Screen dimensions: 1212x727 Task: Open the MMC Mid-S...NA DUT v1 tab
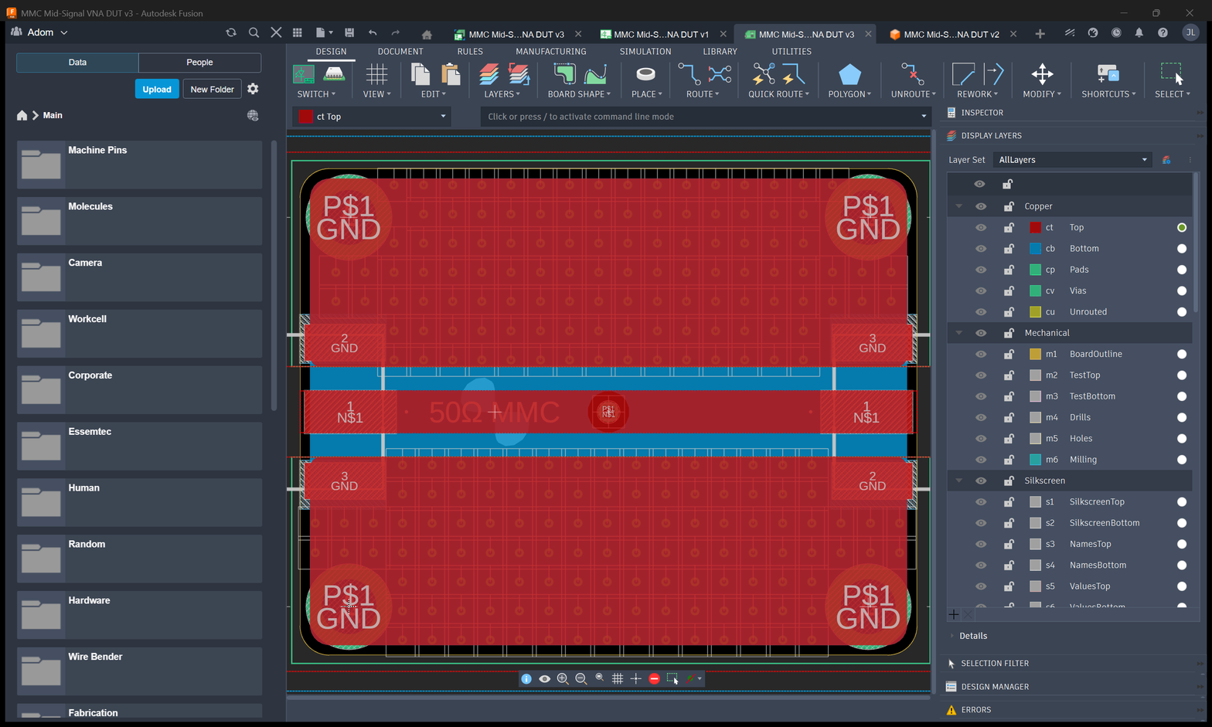pyautogui.click(x=661, y=34)
